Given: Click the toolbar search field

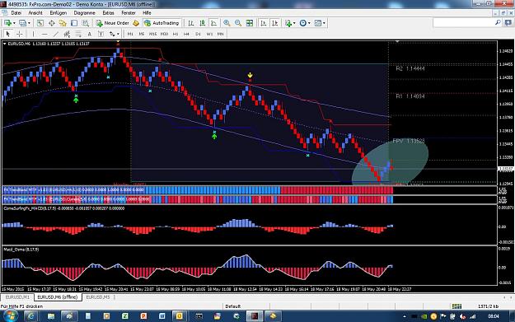Looking at the screenshot, I should 463,23.
